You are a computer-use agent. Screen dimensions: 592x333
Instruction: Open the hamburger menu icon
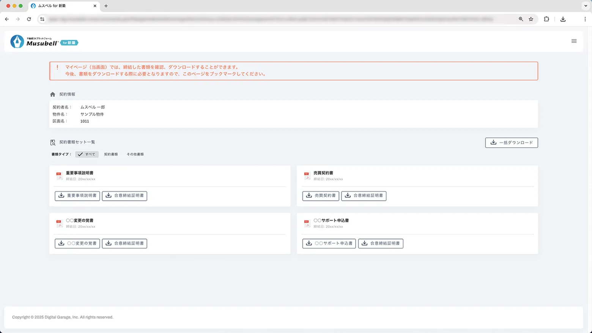pyautogui.click(x=574, y=41)
